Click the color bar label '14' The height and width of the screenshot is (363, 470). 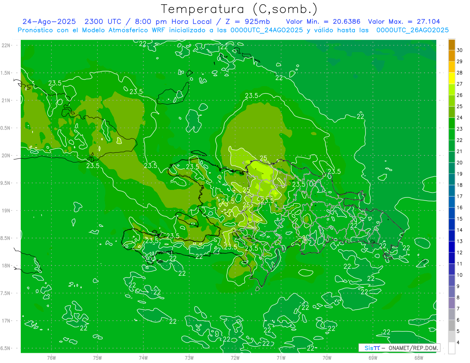click(x=460, y=230)
